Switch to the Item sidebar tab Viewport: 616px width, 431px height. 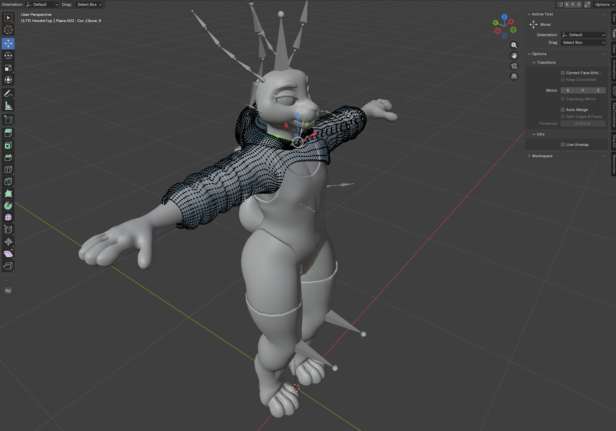tap(614, 18)
